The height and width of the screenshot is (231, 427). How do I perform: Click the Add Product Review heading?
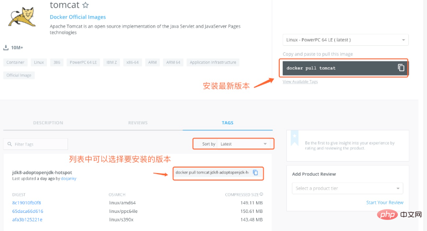click(x=314, y=174)
